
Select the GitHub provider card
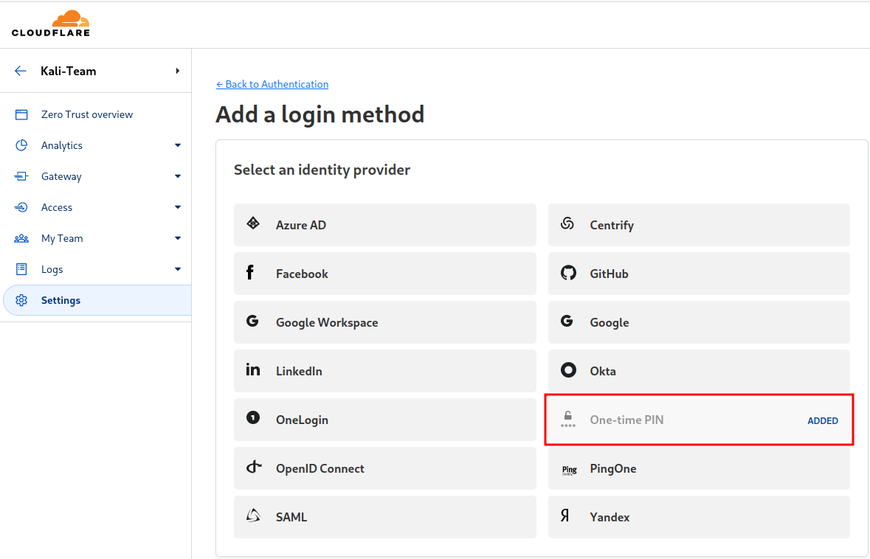(x=699, y=274)
